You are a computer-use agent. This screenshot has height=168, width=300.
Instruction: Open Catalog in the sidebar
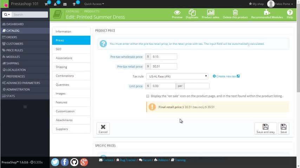(25, 31)
